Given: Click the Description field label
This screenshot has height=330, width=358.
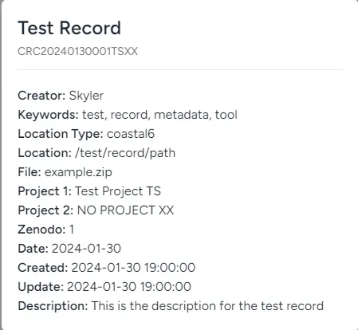Looking at the screenshot, I should tap(53, 306).
